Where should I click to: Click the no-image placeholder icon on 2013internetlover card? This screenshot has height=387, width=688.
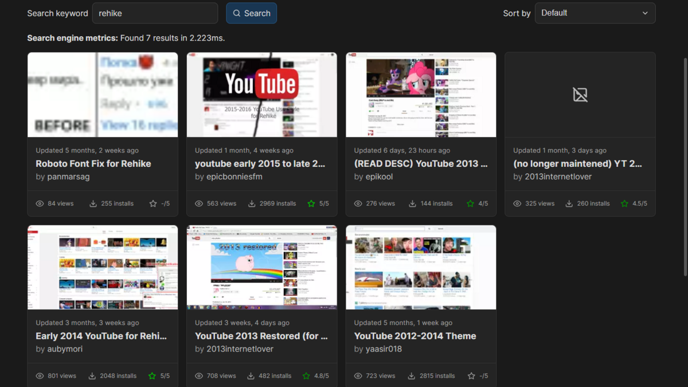pyautogui.click(x=580, y=95)
